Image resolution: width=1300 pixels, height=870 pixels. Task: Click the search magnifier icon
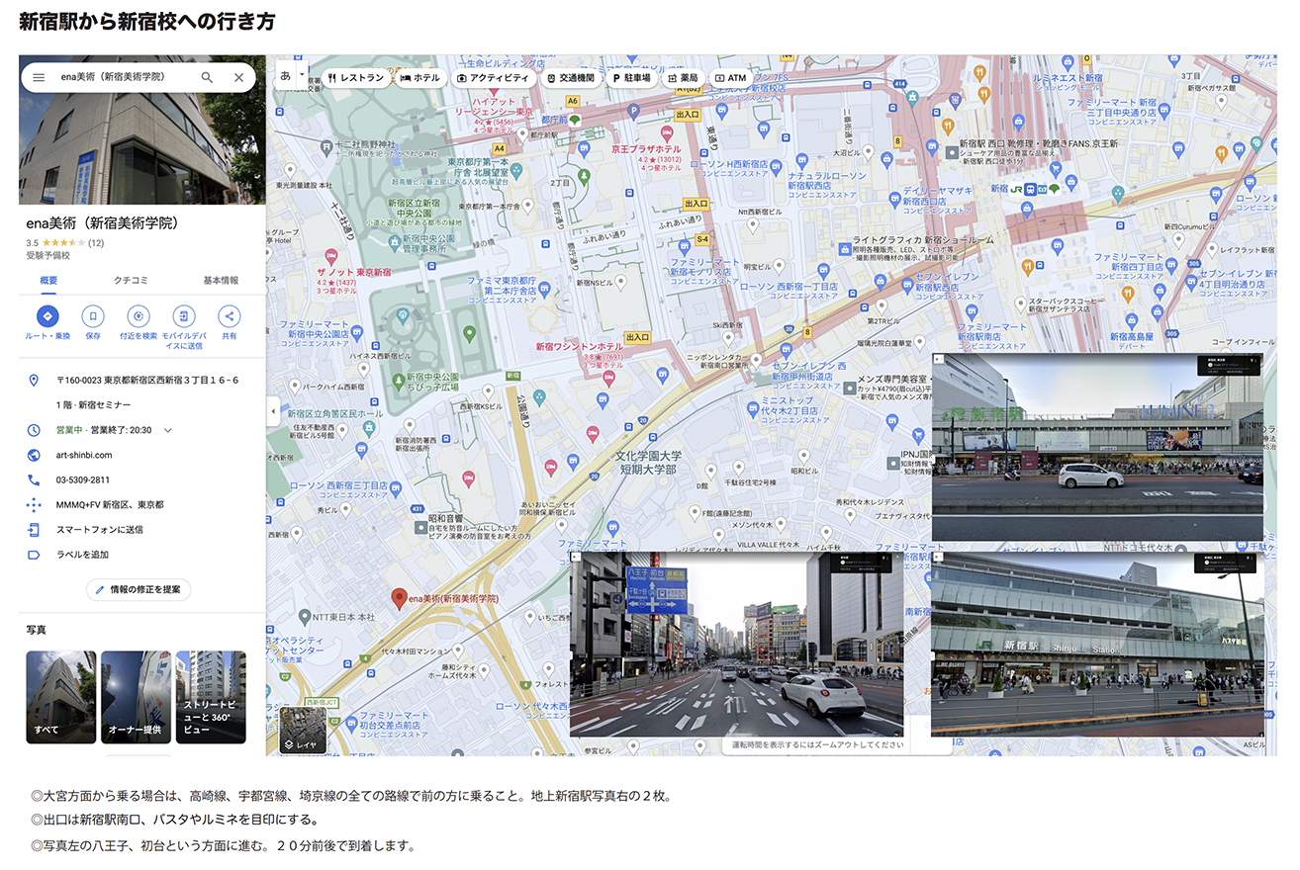point(207,77)
